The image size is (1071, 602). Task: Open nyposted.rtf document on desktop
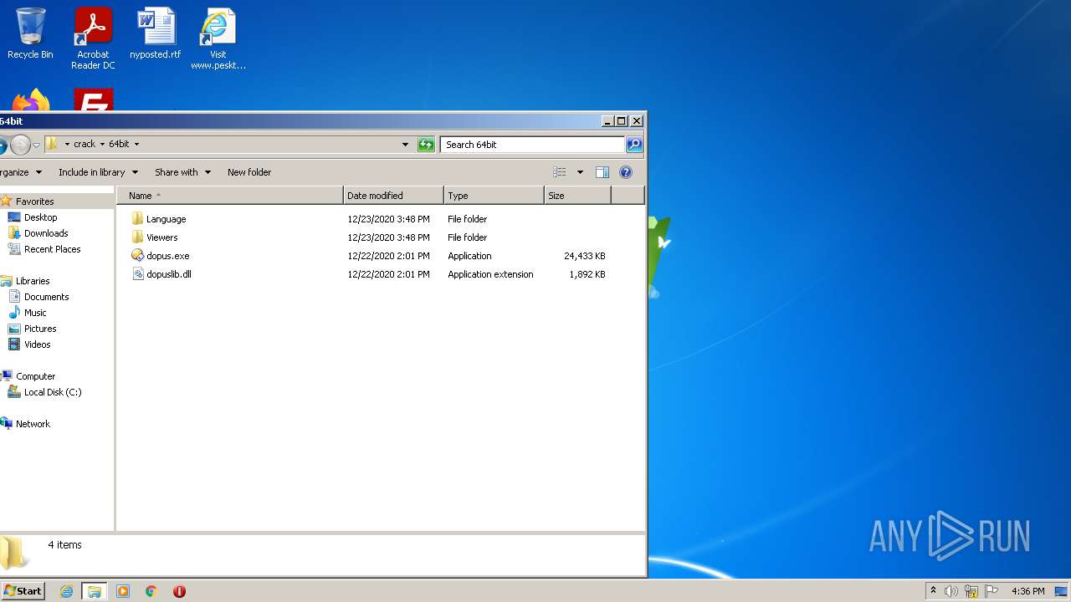coord(156,33)
